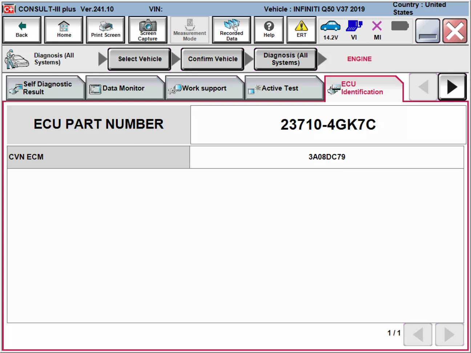Viewport: 471px width, 353px height.
Task: Click the 1 / 1 page indicator
Action: pos(394,333)
